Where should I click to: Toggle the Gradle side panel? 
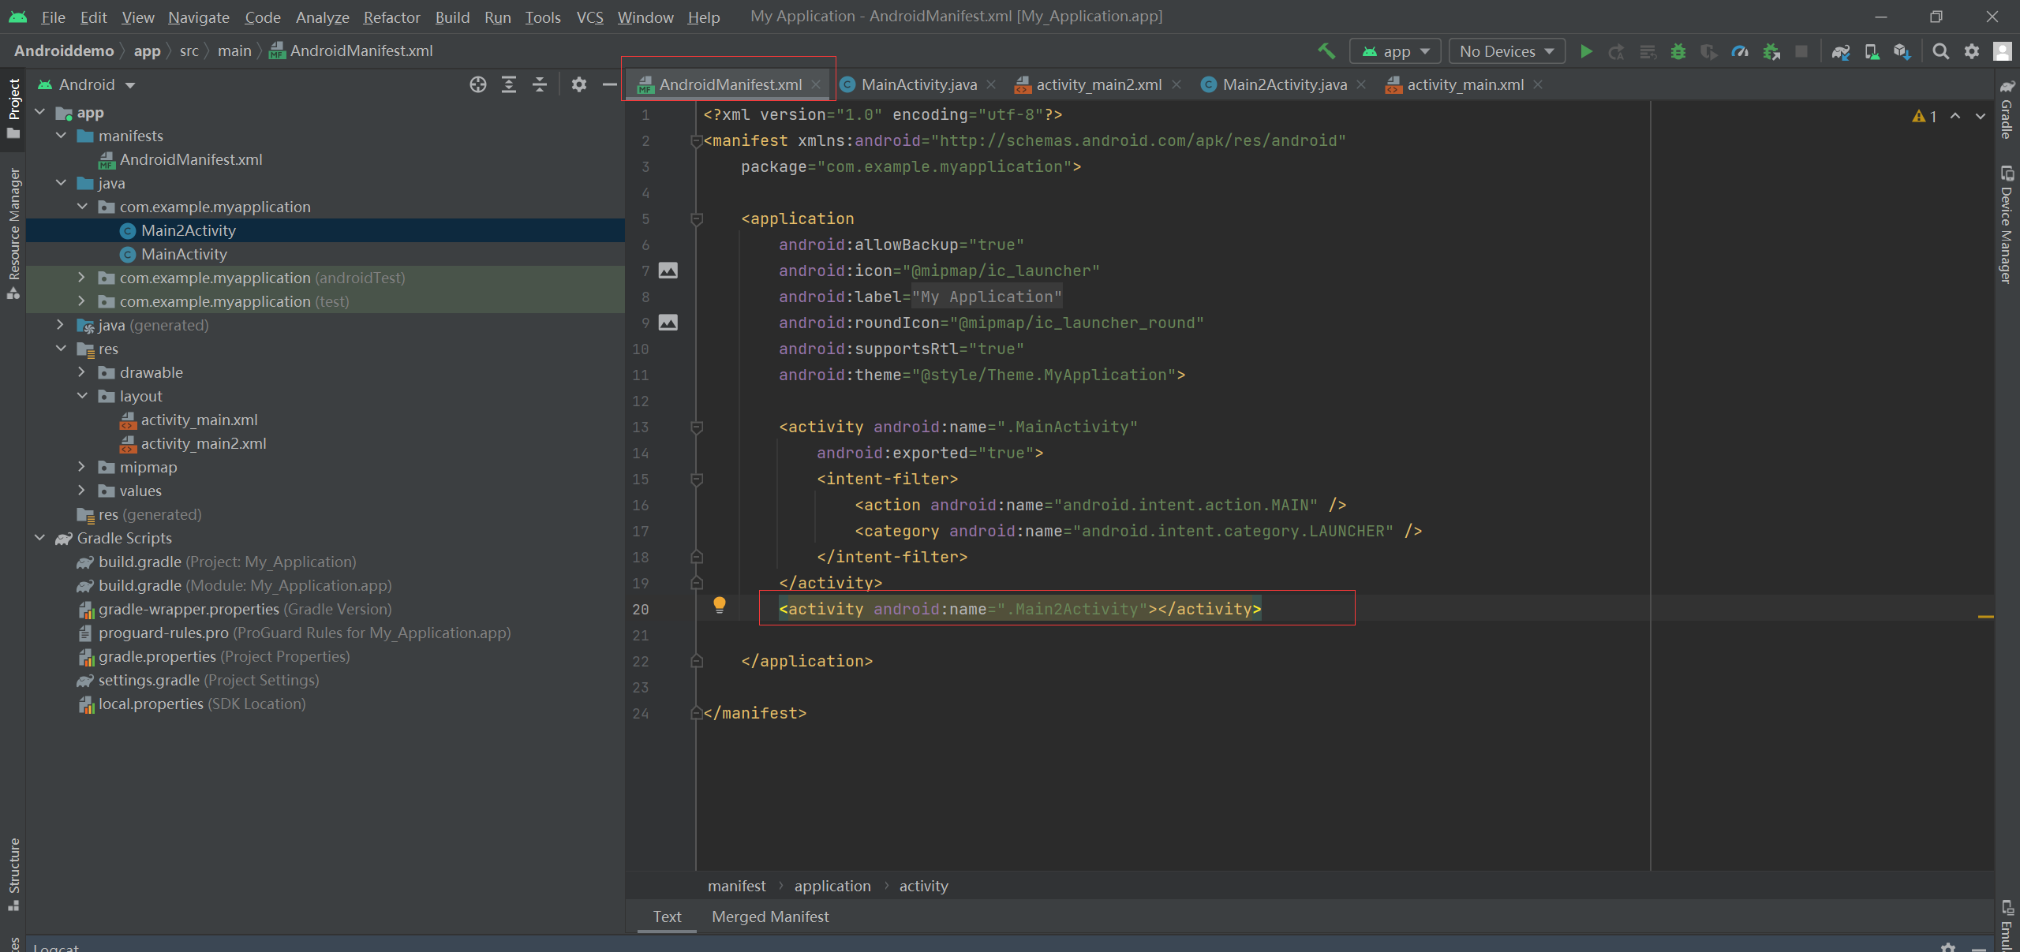[2007, 110]
